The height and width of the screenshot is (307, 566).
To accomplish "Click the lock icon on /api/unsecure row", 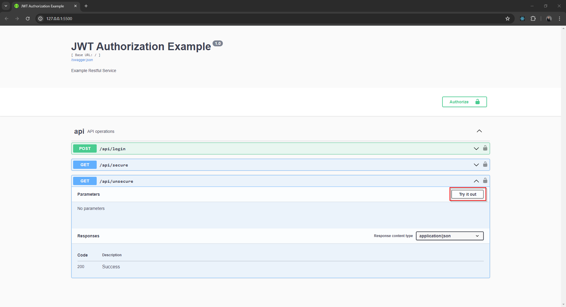I will [485, 181].
